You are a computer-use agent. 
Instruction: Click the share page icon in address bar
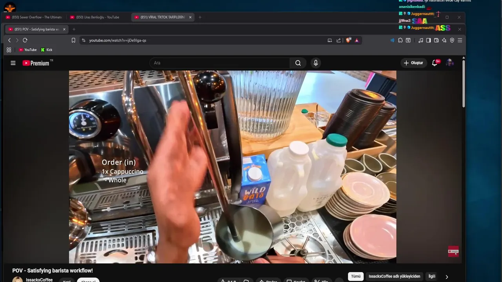(x=338, y=40)
